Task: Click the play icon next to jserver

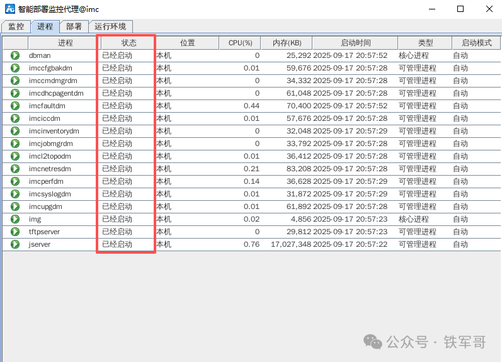Action: pyautogui.click(x=15, y=244)
